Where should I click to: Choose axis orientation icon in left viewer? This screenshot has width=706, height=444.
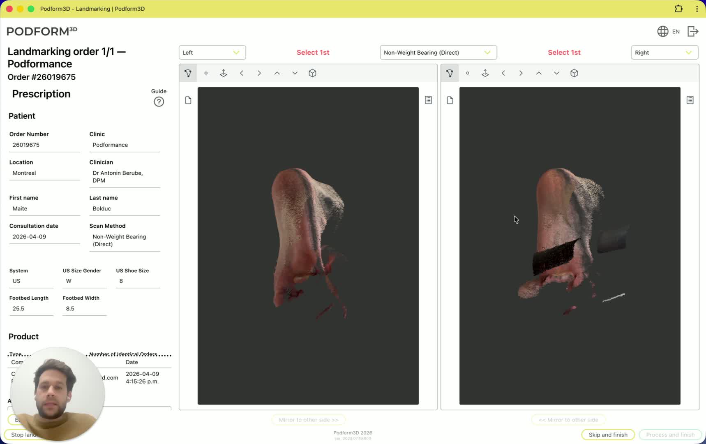pyautogui.click(x=224, y=73)
